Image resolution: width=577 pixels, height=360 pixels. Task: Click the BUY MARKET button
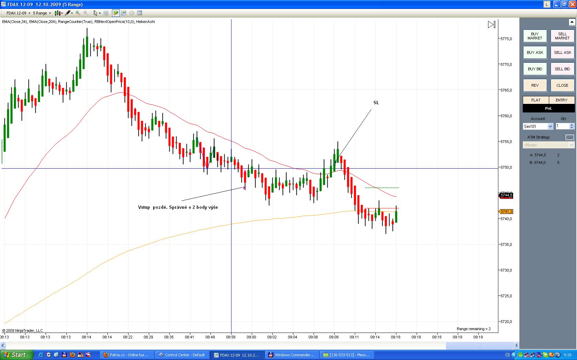(x=535, y=36)
